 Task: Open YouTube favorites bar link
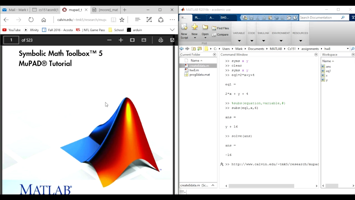[11, 30]
